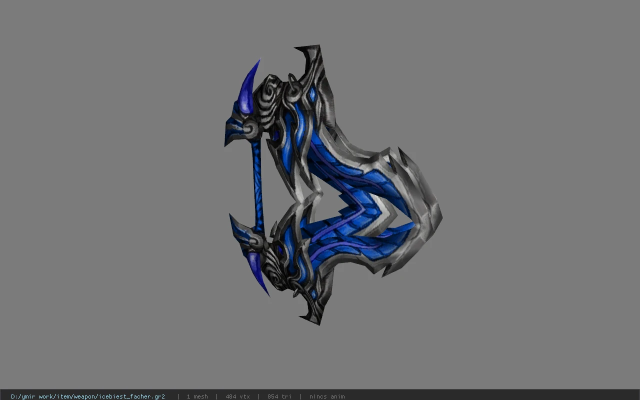Click the "1 mesh" status bar entry
Screen dimensions: 640x400
[197, 396]
